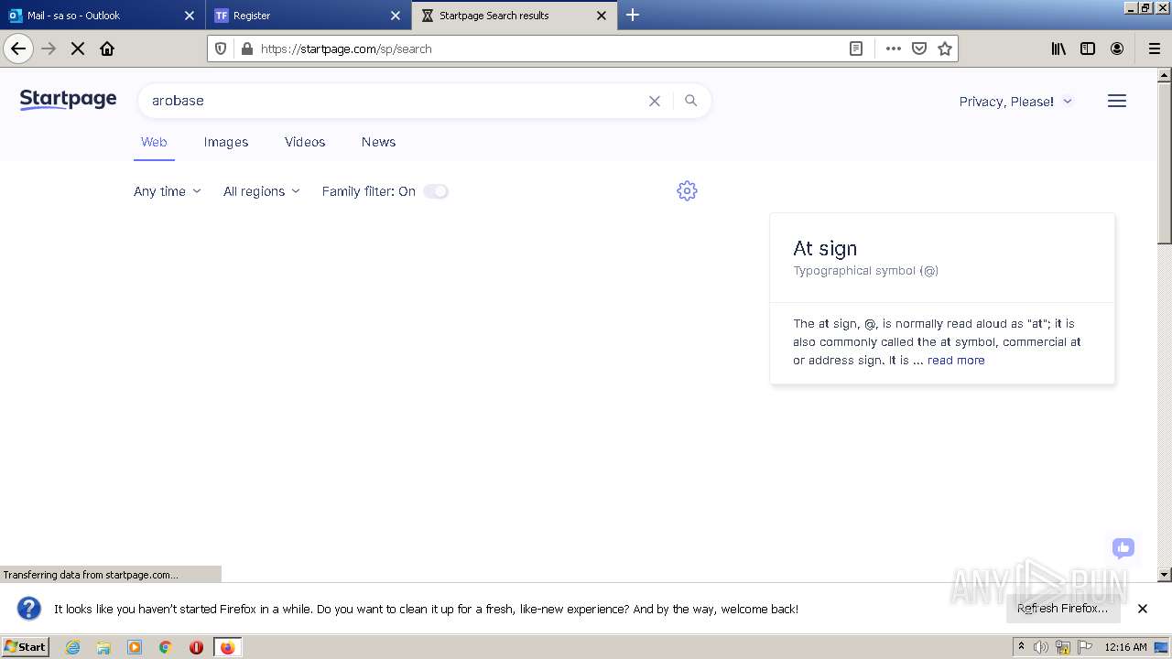1172x659 pixels.
Task: Click the thumbs-up feedback icon
Action: tap(1123, 547)
